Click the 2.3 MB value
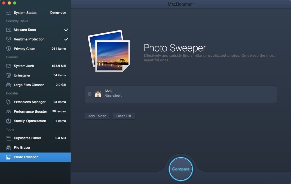This screenshot has height=184, width=291. pos(60,138)
